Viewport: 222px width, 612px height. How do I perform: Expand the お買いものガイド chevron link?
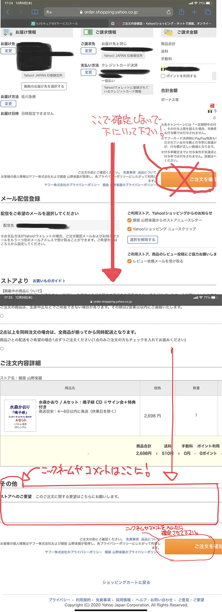pos(49,281)
